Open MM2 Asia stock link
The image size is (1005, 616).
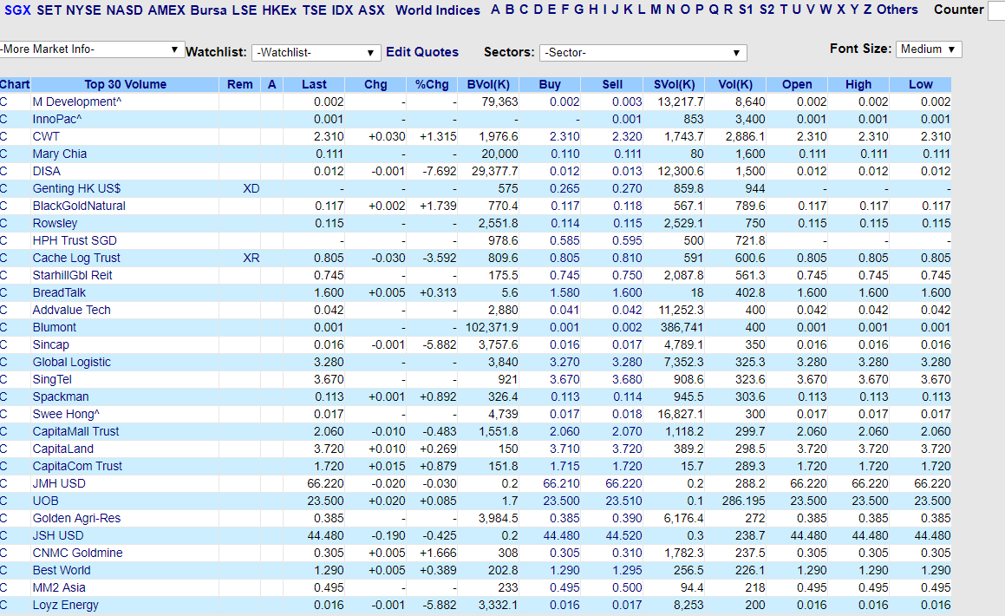59,587
